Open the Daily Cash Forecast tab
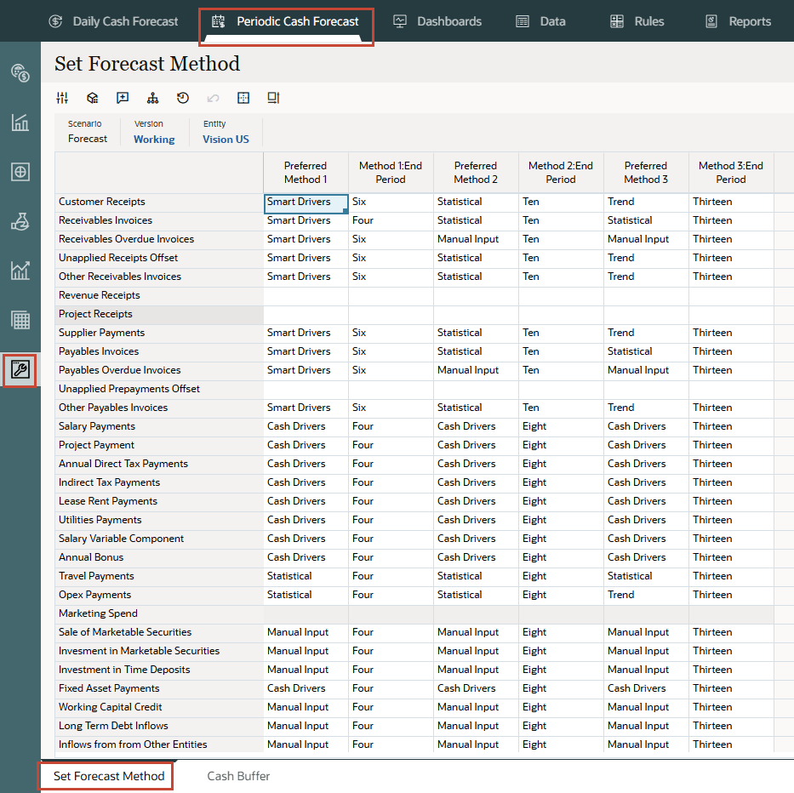Image resolution: width=794 pixels, height=793 pixels. pyautogui.click(x=114, y=21)
